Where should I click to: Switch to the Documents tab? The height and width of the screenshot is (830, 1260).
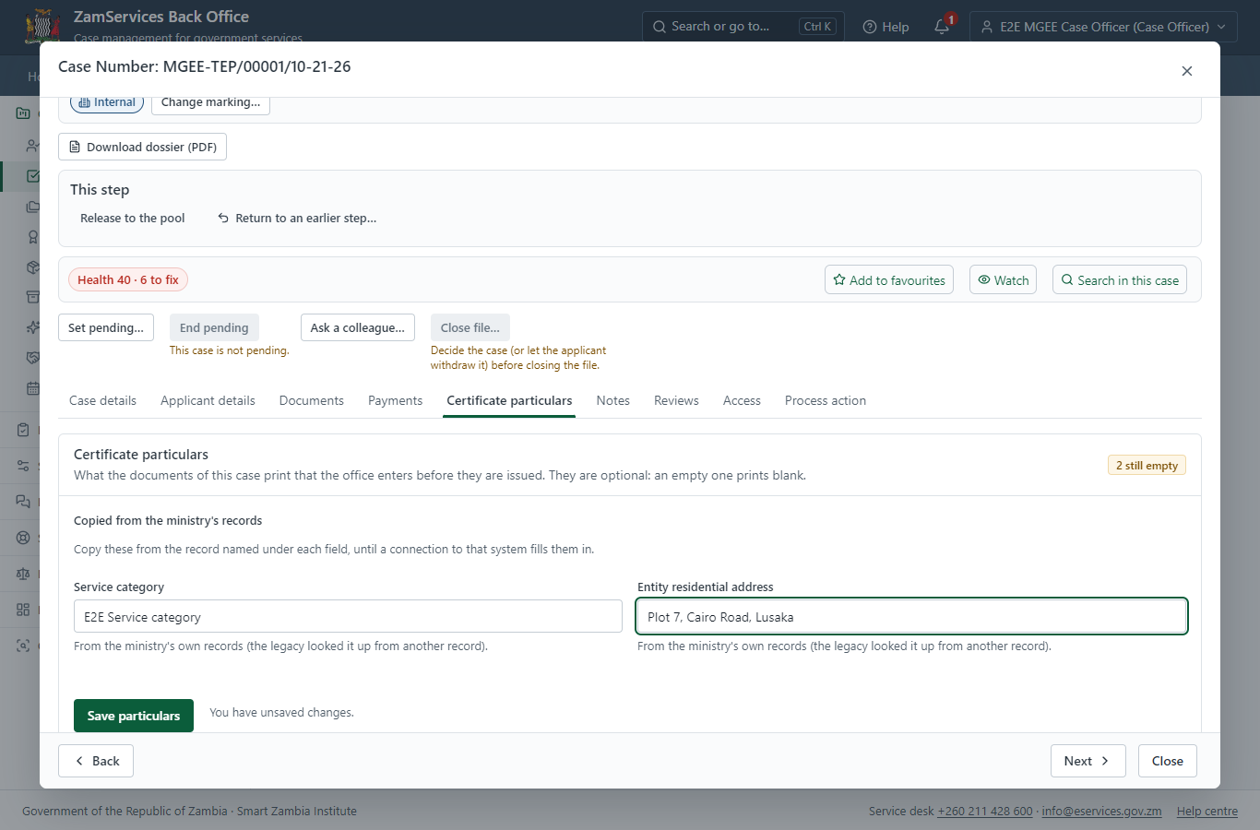point(312,400)
